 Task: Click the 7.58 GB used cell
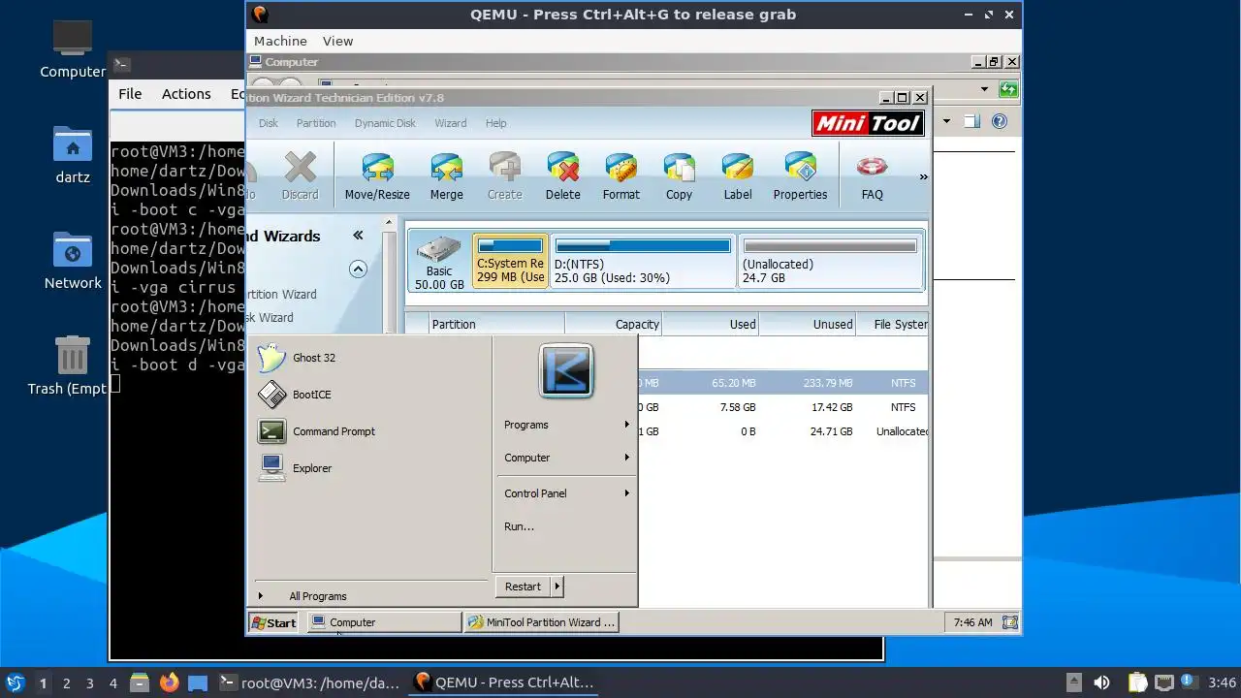point(739,407)
